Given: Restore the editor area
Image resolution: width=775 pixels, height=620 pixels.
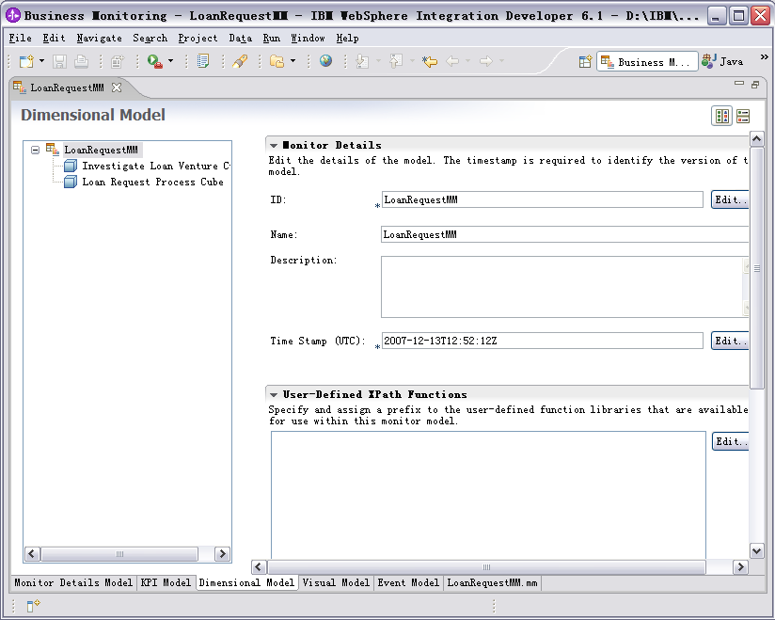Looking at the screenshot, I should [x=755, y=85].
